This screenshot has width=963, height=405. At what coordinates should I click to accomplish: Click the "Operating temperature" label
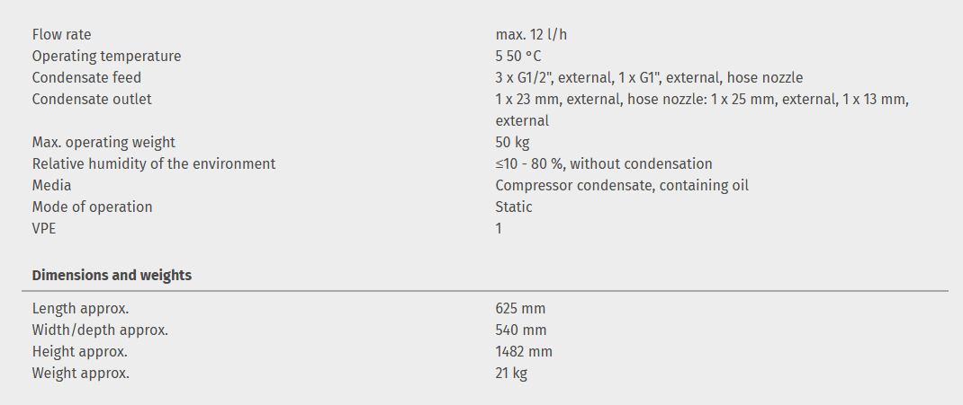click(x=106, y=57)
